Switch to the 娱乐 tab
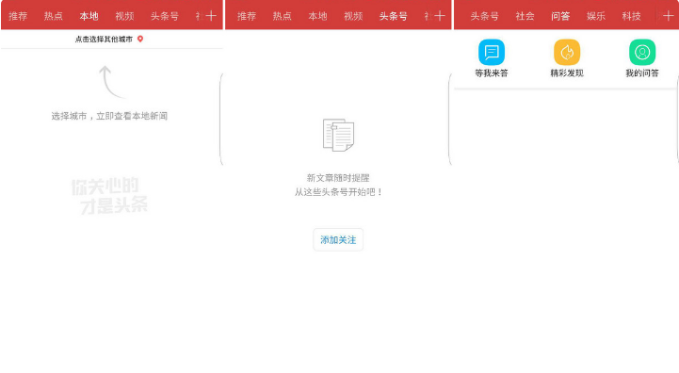 tap(596, 16)
